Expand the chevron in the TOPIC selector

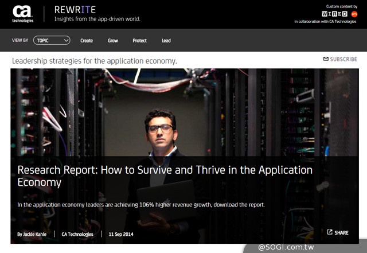coord(67,40)
